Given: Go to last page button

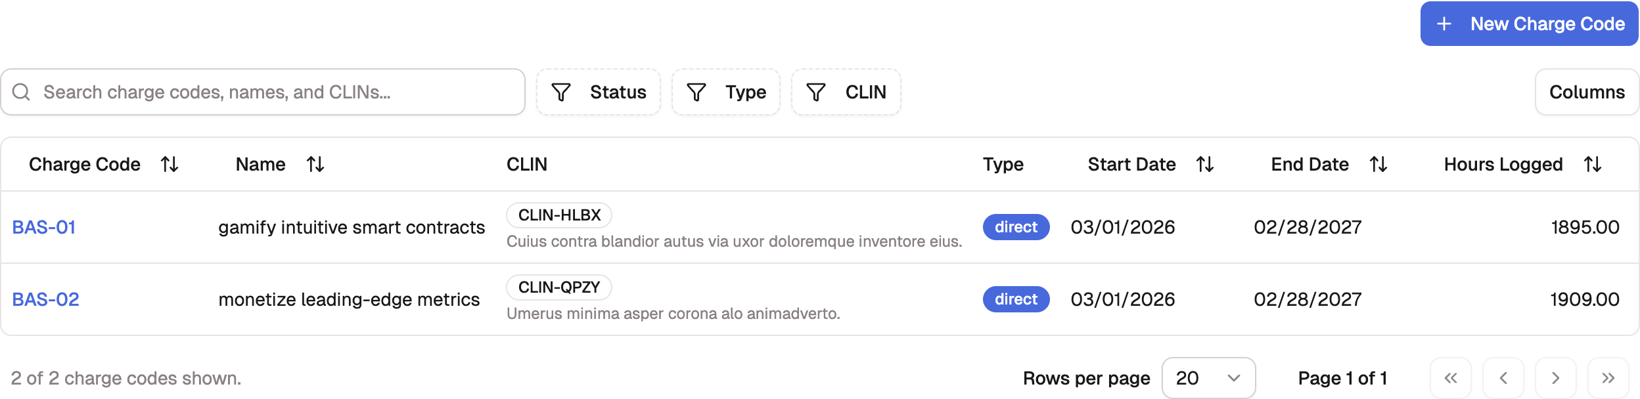Looking at the screenshot, I should 1608,378.
